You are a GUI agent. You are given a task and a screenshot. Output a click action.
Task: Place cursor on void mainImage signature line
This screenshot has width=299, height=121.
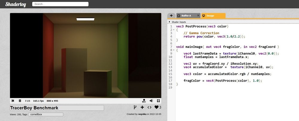click(228, 47)
